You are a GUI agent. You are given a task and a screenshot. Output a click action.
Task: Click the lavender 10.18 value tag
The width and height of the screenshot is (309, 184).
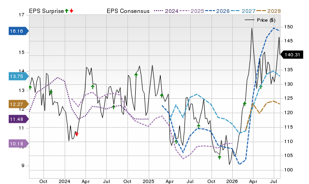point(19,144)
